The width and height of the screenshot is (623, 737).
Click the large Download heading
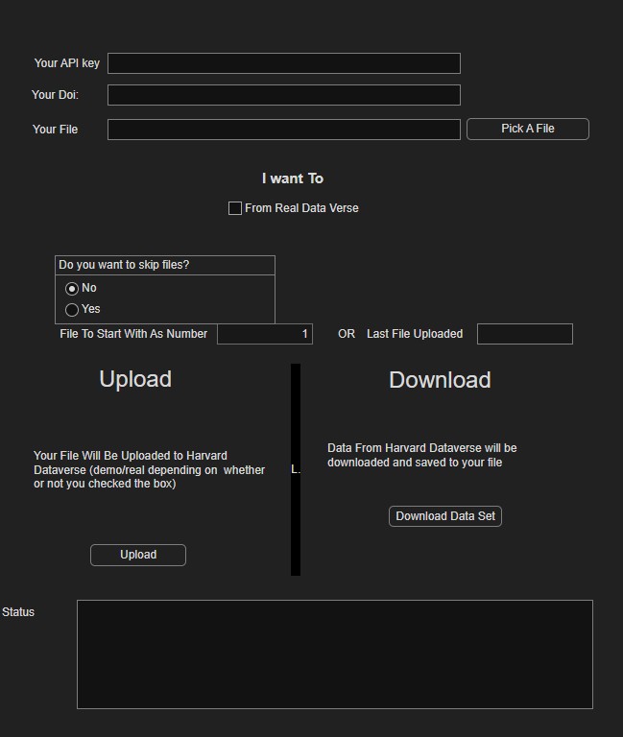[440, 380]
